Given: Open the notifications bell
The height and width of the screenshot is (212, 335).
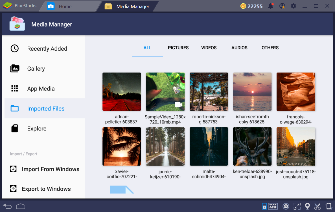Looking at the screenshot, I should (x=271, y=6).
